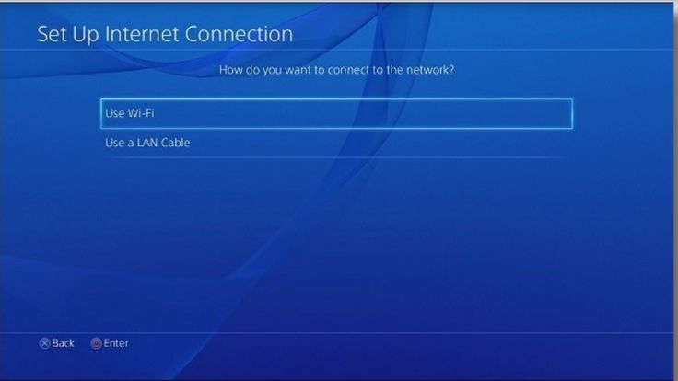Activate the focused option with glowing border

tap(336, 113)
